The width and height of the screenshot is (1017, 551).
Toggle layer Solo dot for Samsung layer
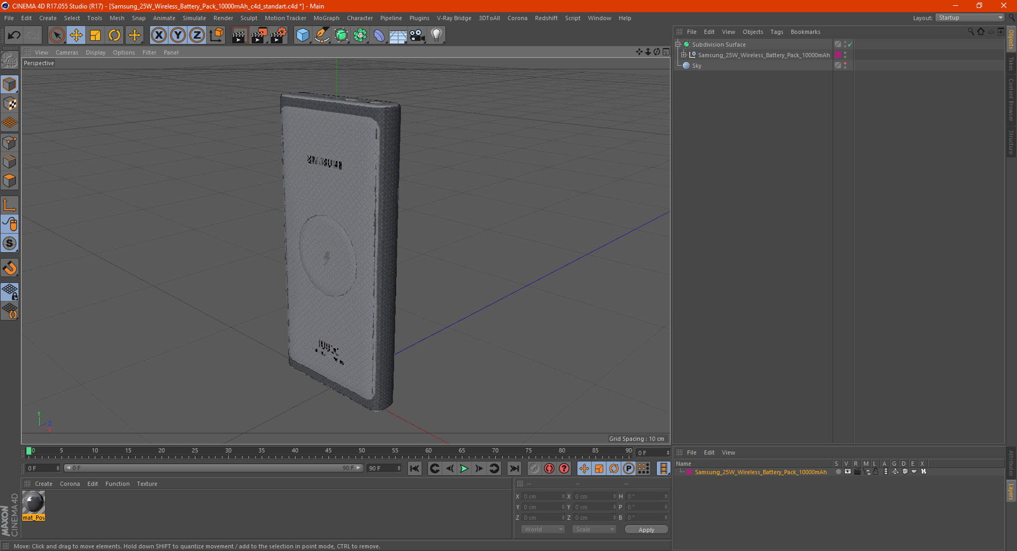838,472
